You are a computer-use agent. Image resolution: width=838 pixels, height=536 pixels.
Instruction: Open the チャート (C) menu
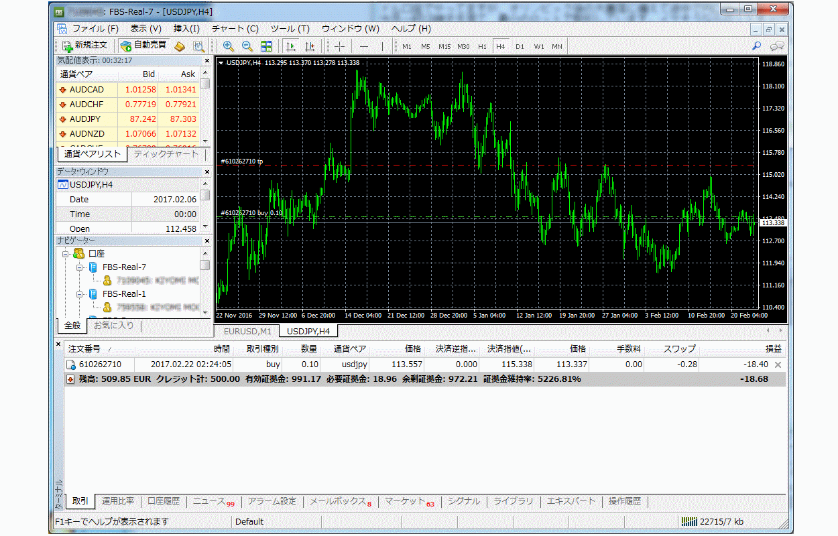235,29
